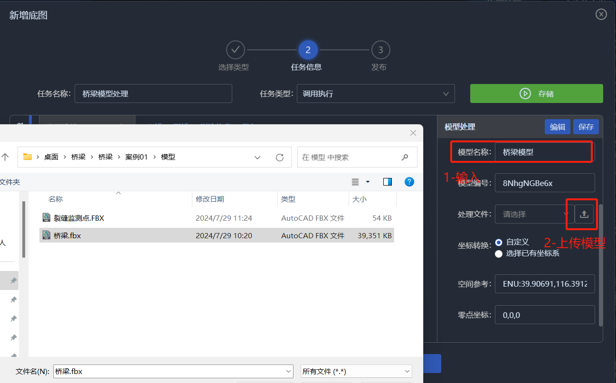616x383 pixels.
Task: Click the date 2024/7/29 10:20
Action: pos(224,235)
